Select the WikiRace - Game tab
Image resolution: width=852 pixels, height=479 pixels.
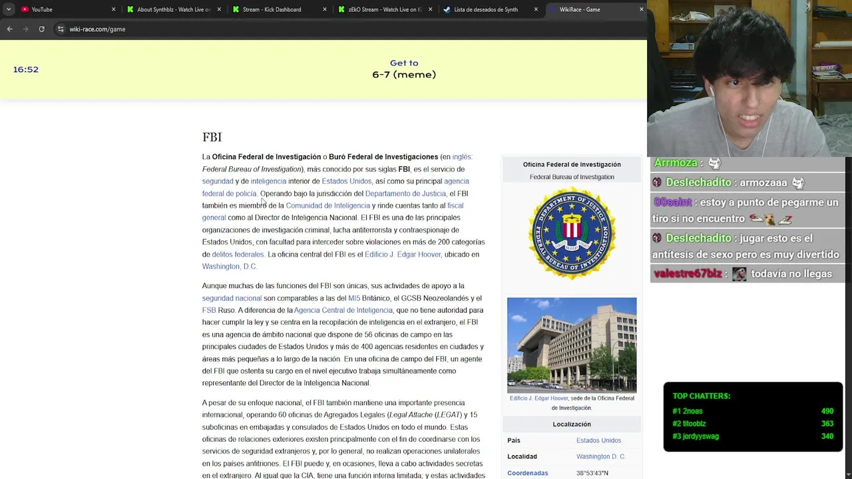596,9
